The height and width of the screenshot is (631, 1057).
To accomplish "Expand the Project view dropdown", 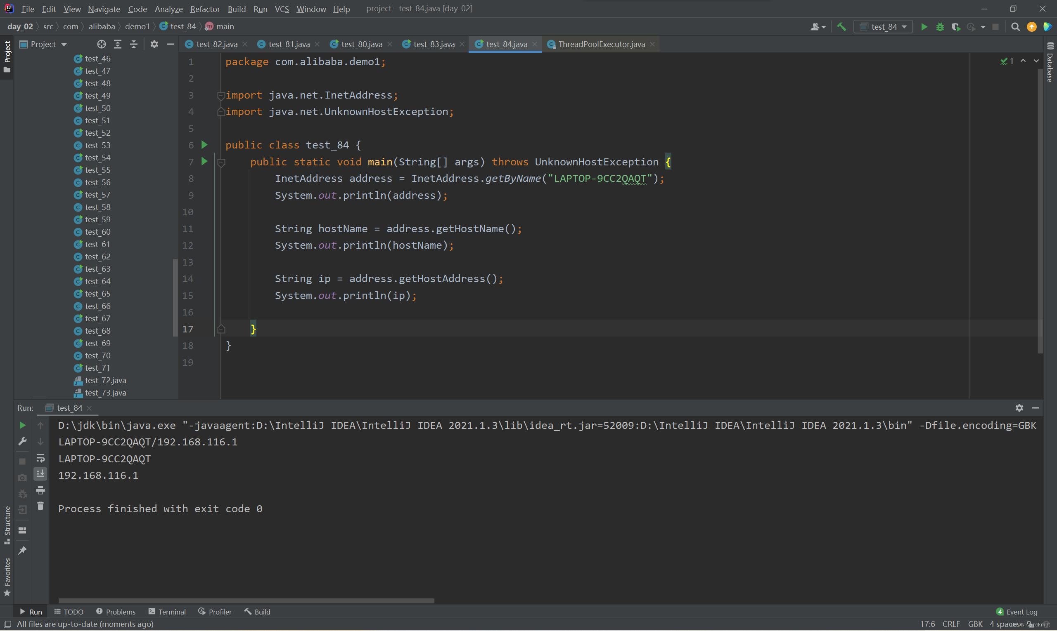I will (64, 44).
